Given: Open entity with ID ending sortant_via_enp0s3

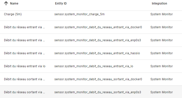Looking at the screenshot, I should [98, 92].
